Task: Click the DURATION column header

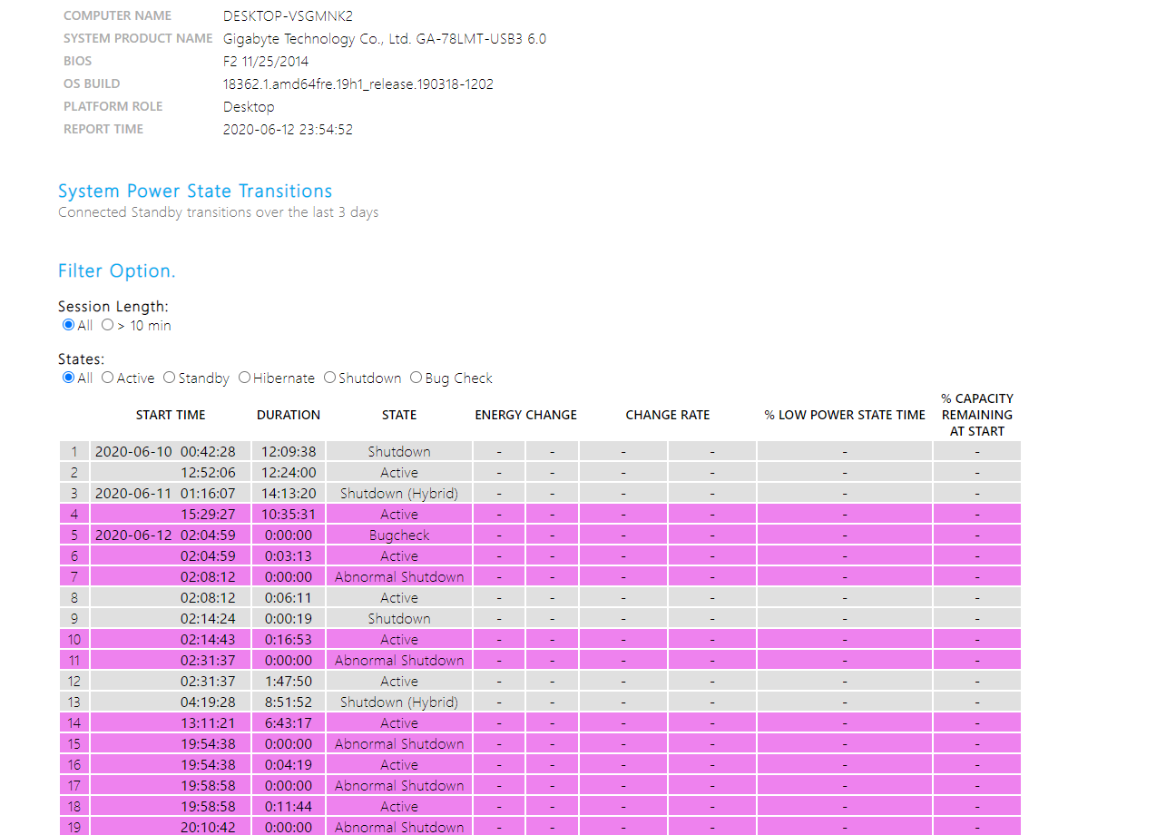Action: (x=289, y=415)
